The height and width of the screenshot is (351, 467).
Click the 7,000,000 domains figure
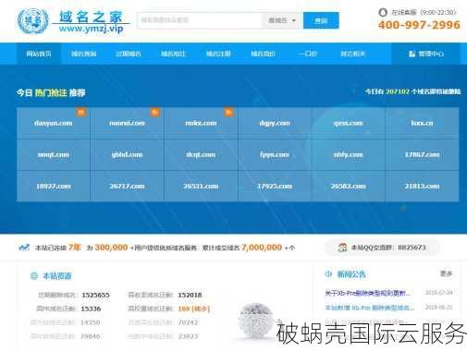coord(262,248)
